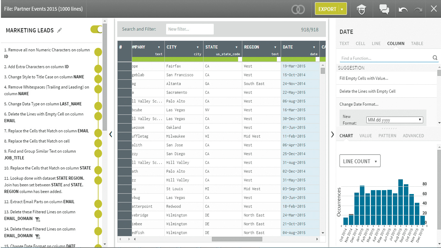The image size is (441, 248).
Task: Click the New filter search field
Action: (190, 29)
